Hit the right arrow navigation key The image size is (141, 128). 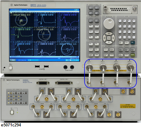tap(113, 38)
